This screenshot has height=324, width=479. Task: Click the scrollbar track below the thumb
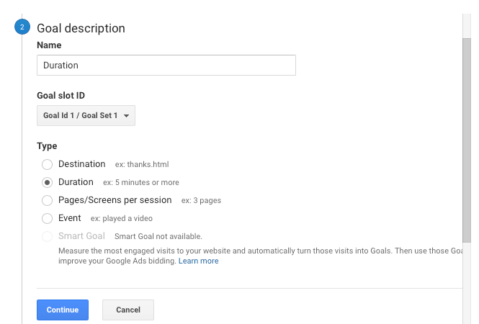click(x=467, y=282)
